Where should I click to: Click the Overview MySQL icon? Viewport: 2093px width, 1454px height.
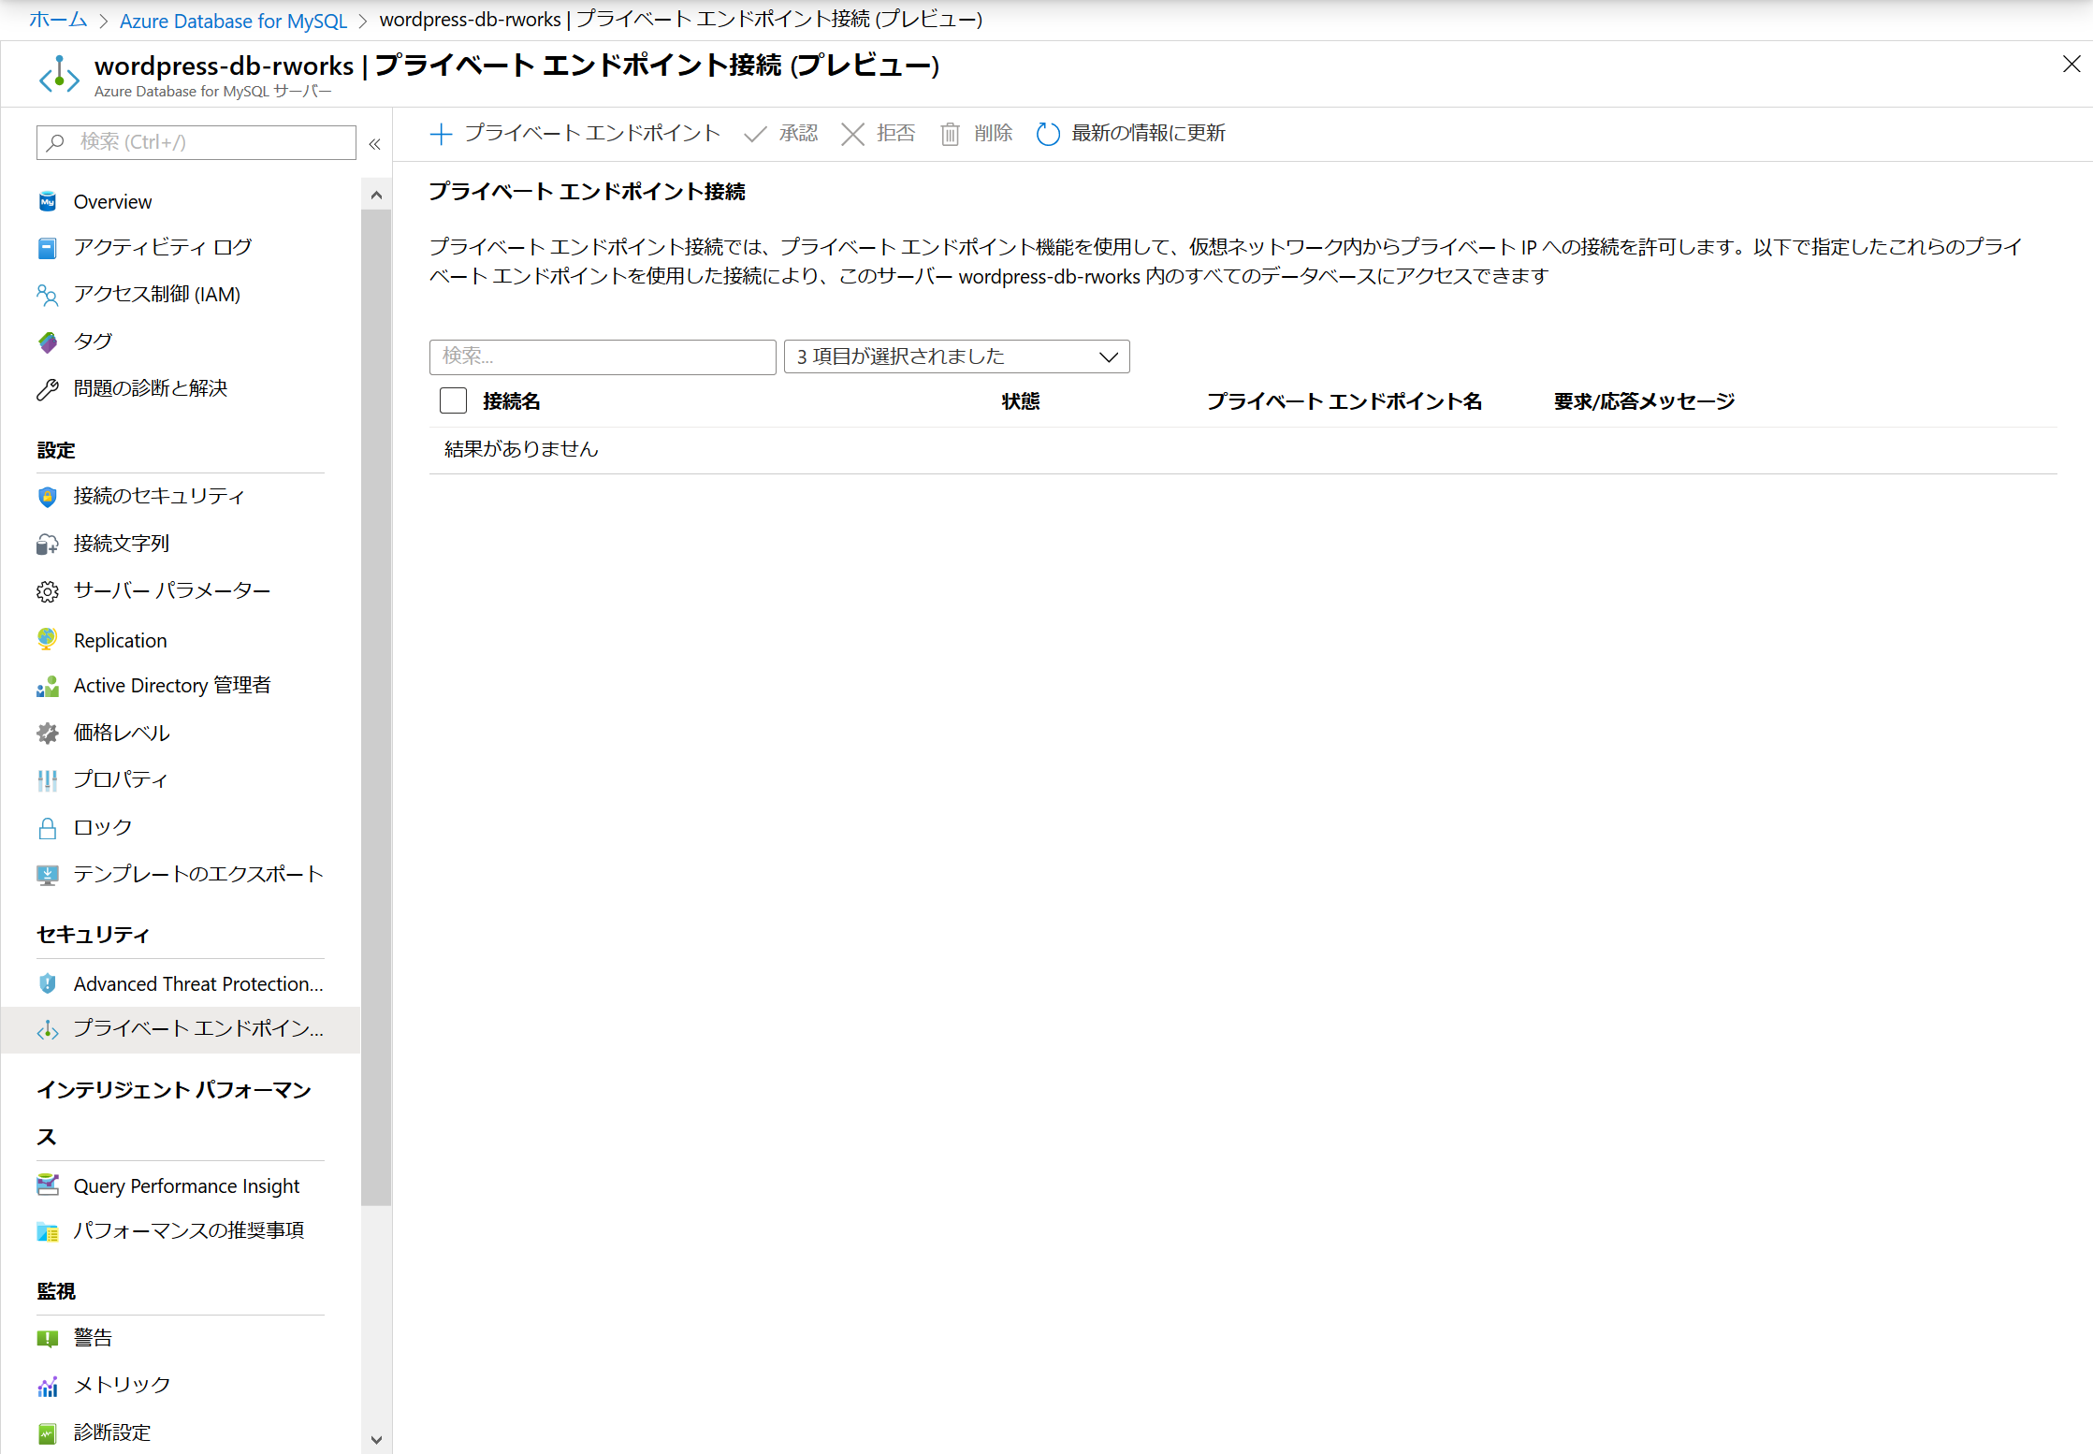tap(48, 202)
